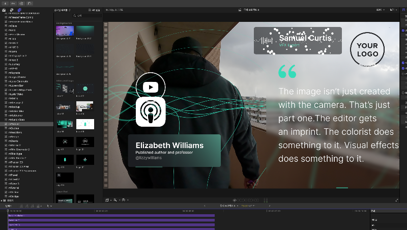
Task: Select the mGlass category
Action: click(12, 26)
